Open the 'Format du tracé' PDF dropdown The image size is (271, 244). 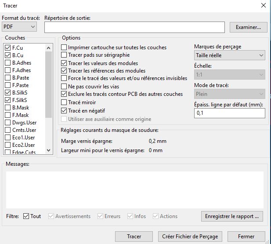point(19,27)
